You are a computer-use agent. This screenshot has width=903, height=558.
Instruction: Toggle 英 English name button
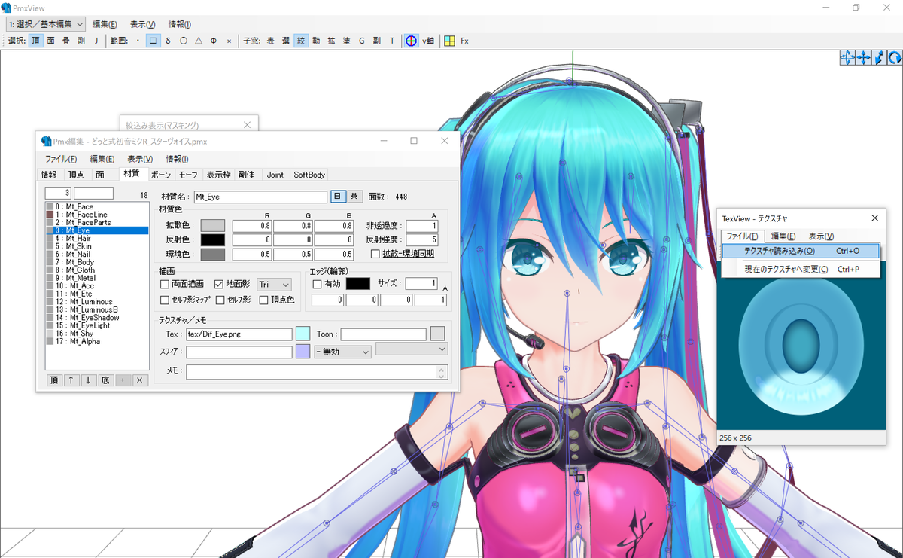pos(354,196)
